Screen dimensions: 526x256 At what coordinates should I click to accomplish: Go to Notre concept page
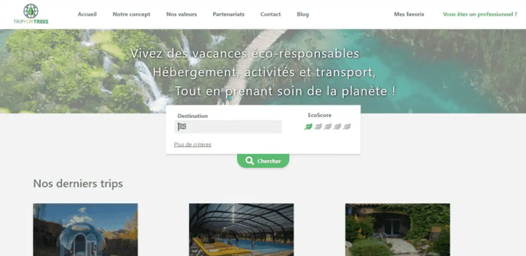coord(131,14)
